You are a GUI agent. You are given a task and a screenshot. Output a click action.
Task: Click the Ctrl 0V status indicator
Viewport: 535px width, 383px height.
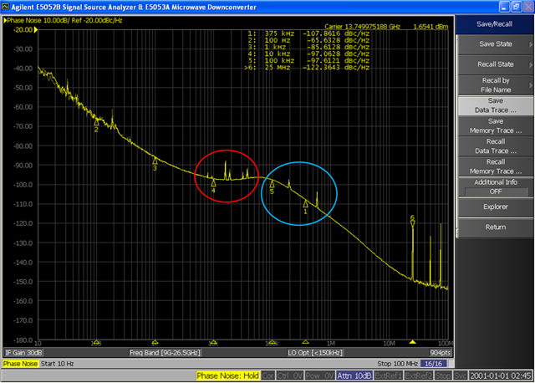point(289,375)
